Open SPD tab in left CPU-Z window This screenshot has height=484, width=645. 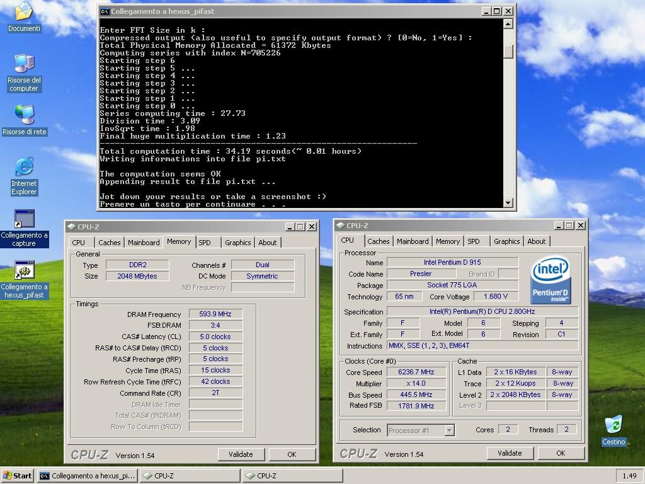pos(205,243)
